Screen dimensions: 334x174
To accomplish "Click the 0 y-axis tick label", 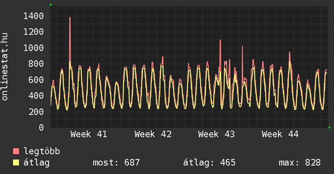I will [41, 127].
